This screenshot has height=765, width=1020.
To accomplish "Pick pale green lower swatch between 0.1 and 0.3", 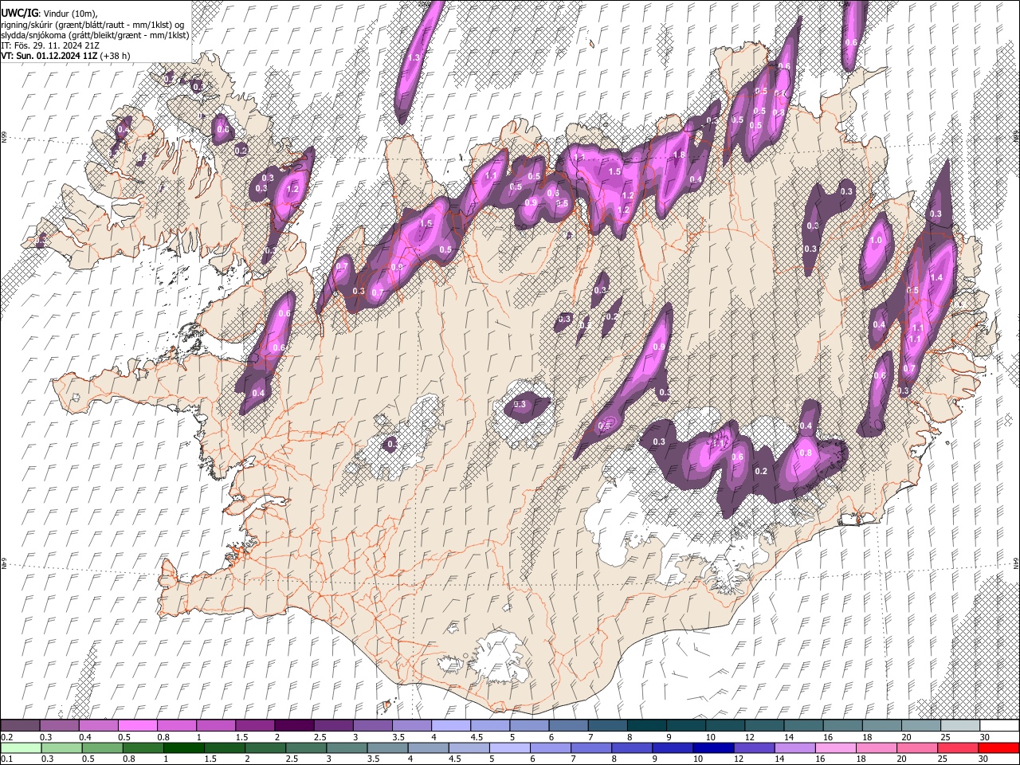I will 21,747.
